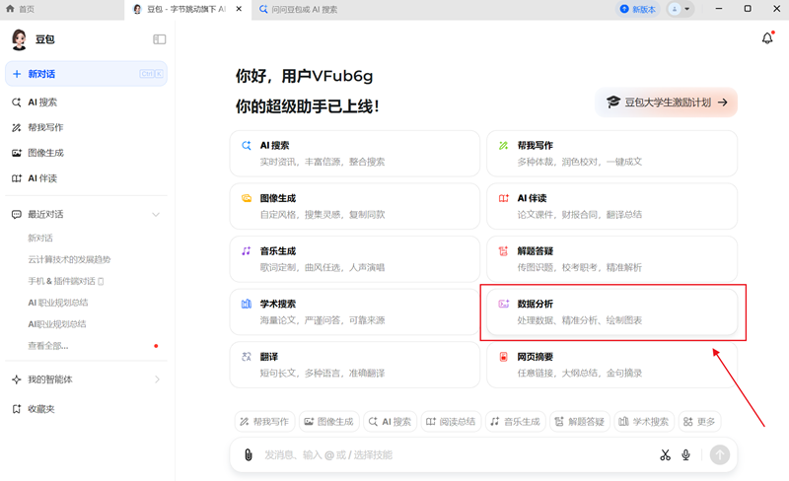This screenshot has width=789, height=481.
Task: Collapse the 最近对话 section chevron
Action: 156,214
